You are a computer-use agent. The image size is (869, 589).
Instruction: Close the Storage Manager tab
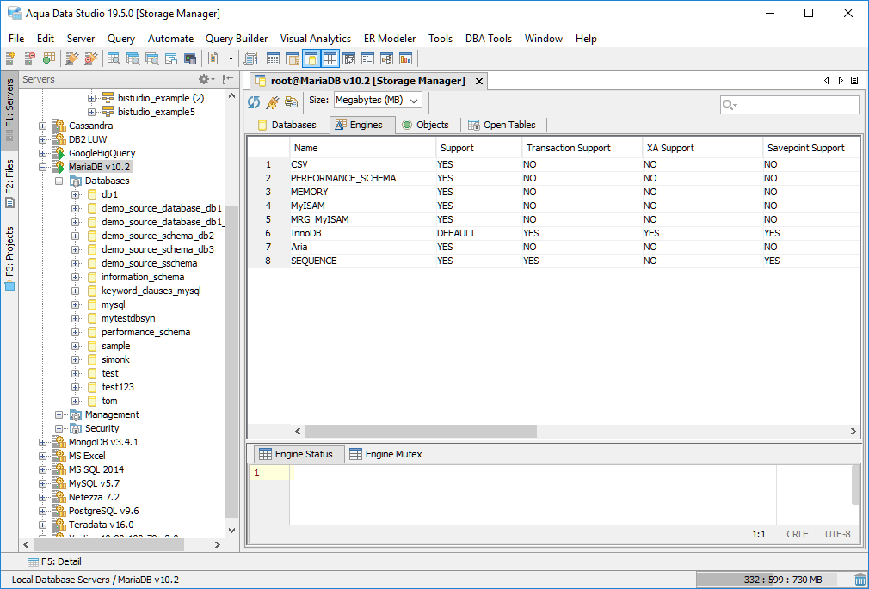[479, 81]
